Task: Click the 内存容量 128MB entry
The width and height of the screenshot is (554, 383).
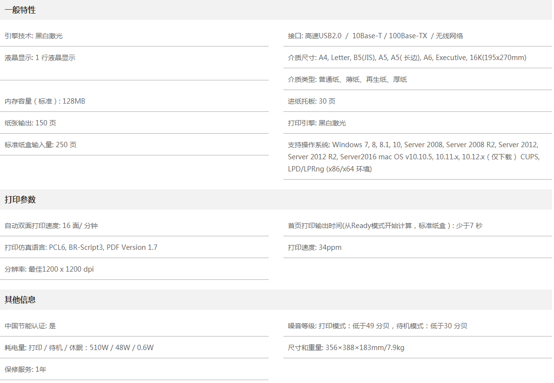Action: point(45,101)
